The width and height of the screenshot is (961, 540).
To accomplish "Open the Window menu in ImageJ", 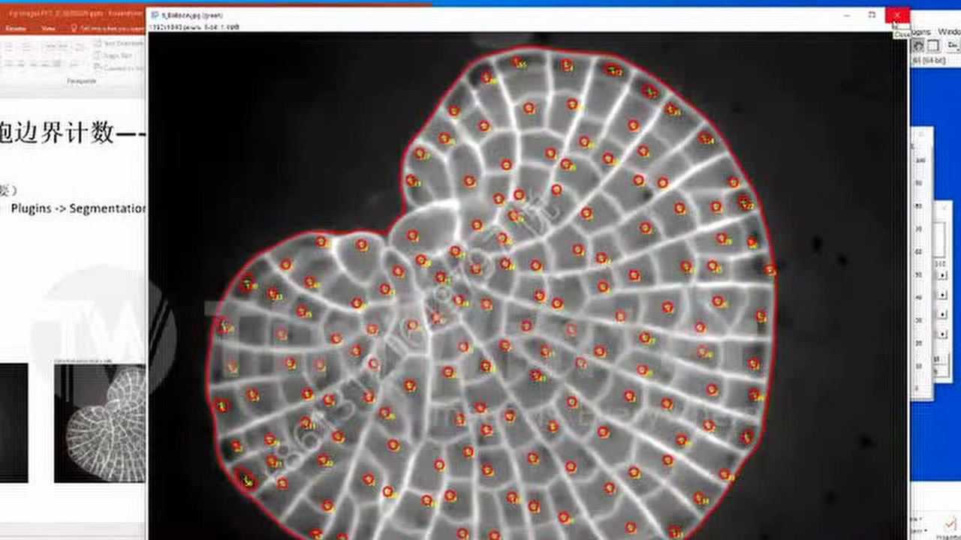I will 949,32.
